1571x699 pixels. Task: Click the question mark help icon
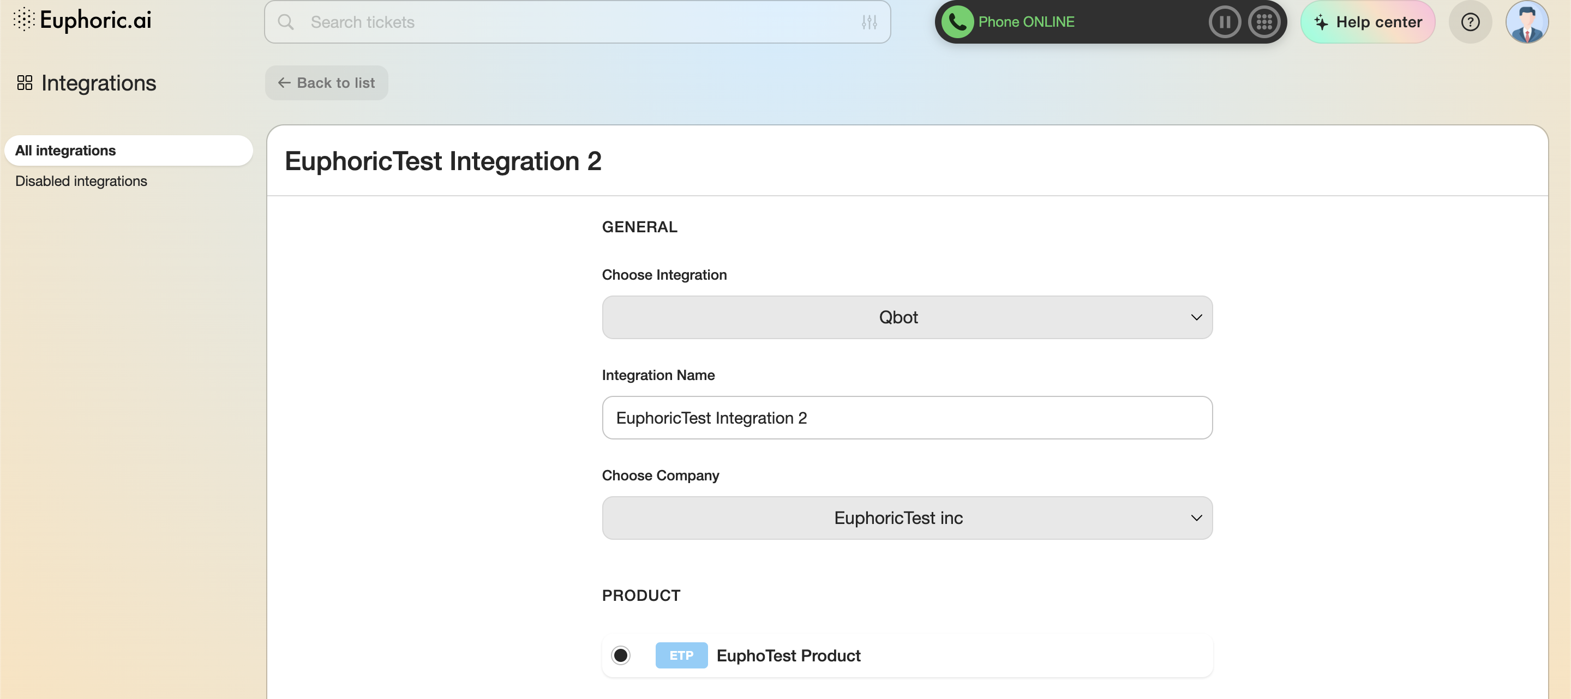pos(1470,22)
